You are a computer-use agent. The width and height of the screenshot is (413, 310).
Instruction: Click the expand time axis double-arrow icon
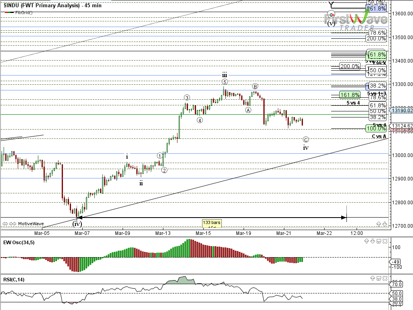click(x=5, y=223)
